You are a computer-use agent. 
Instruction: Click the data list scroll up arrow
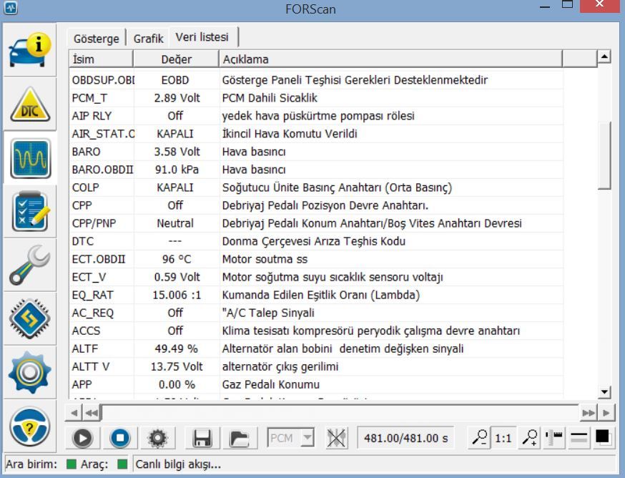(604, 57)
